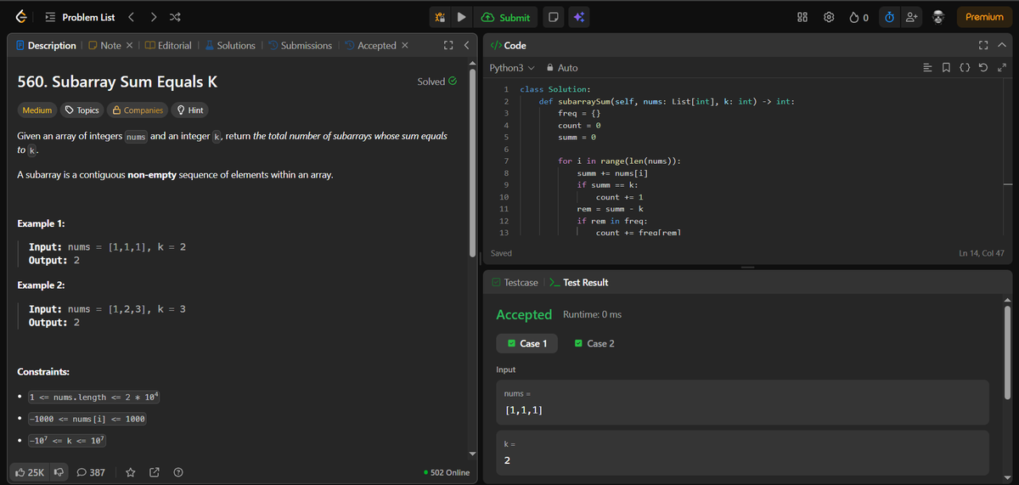The width and height of the screenshot is (1019, 485).
Task: Expand the Topics tag
Action: [83, 110]
